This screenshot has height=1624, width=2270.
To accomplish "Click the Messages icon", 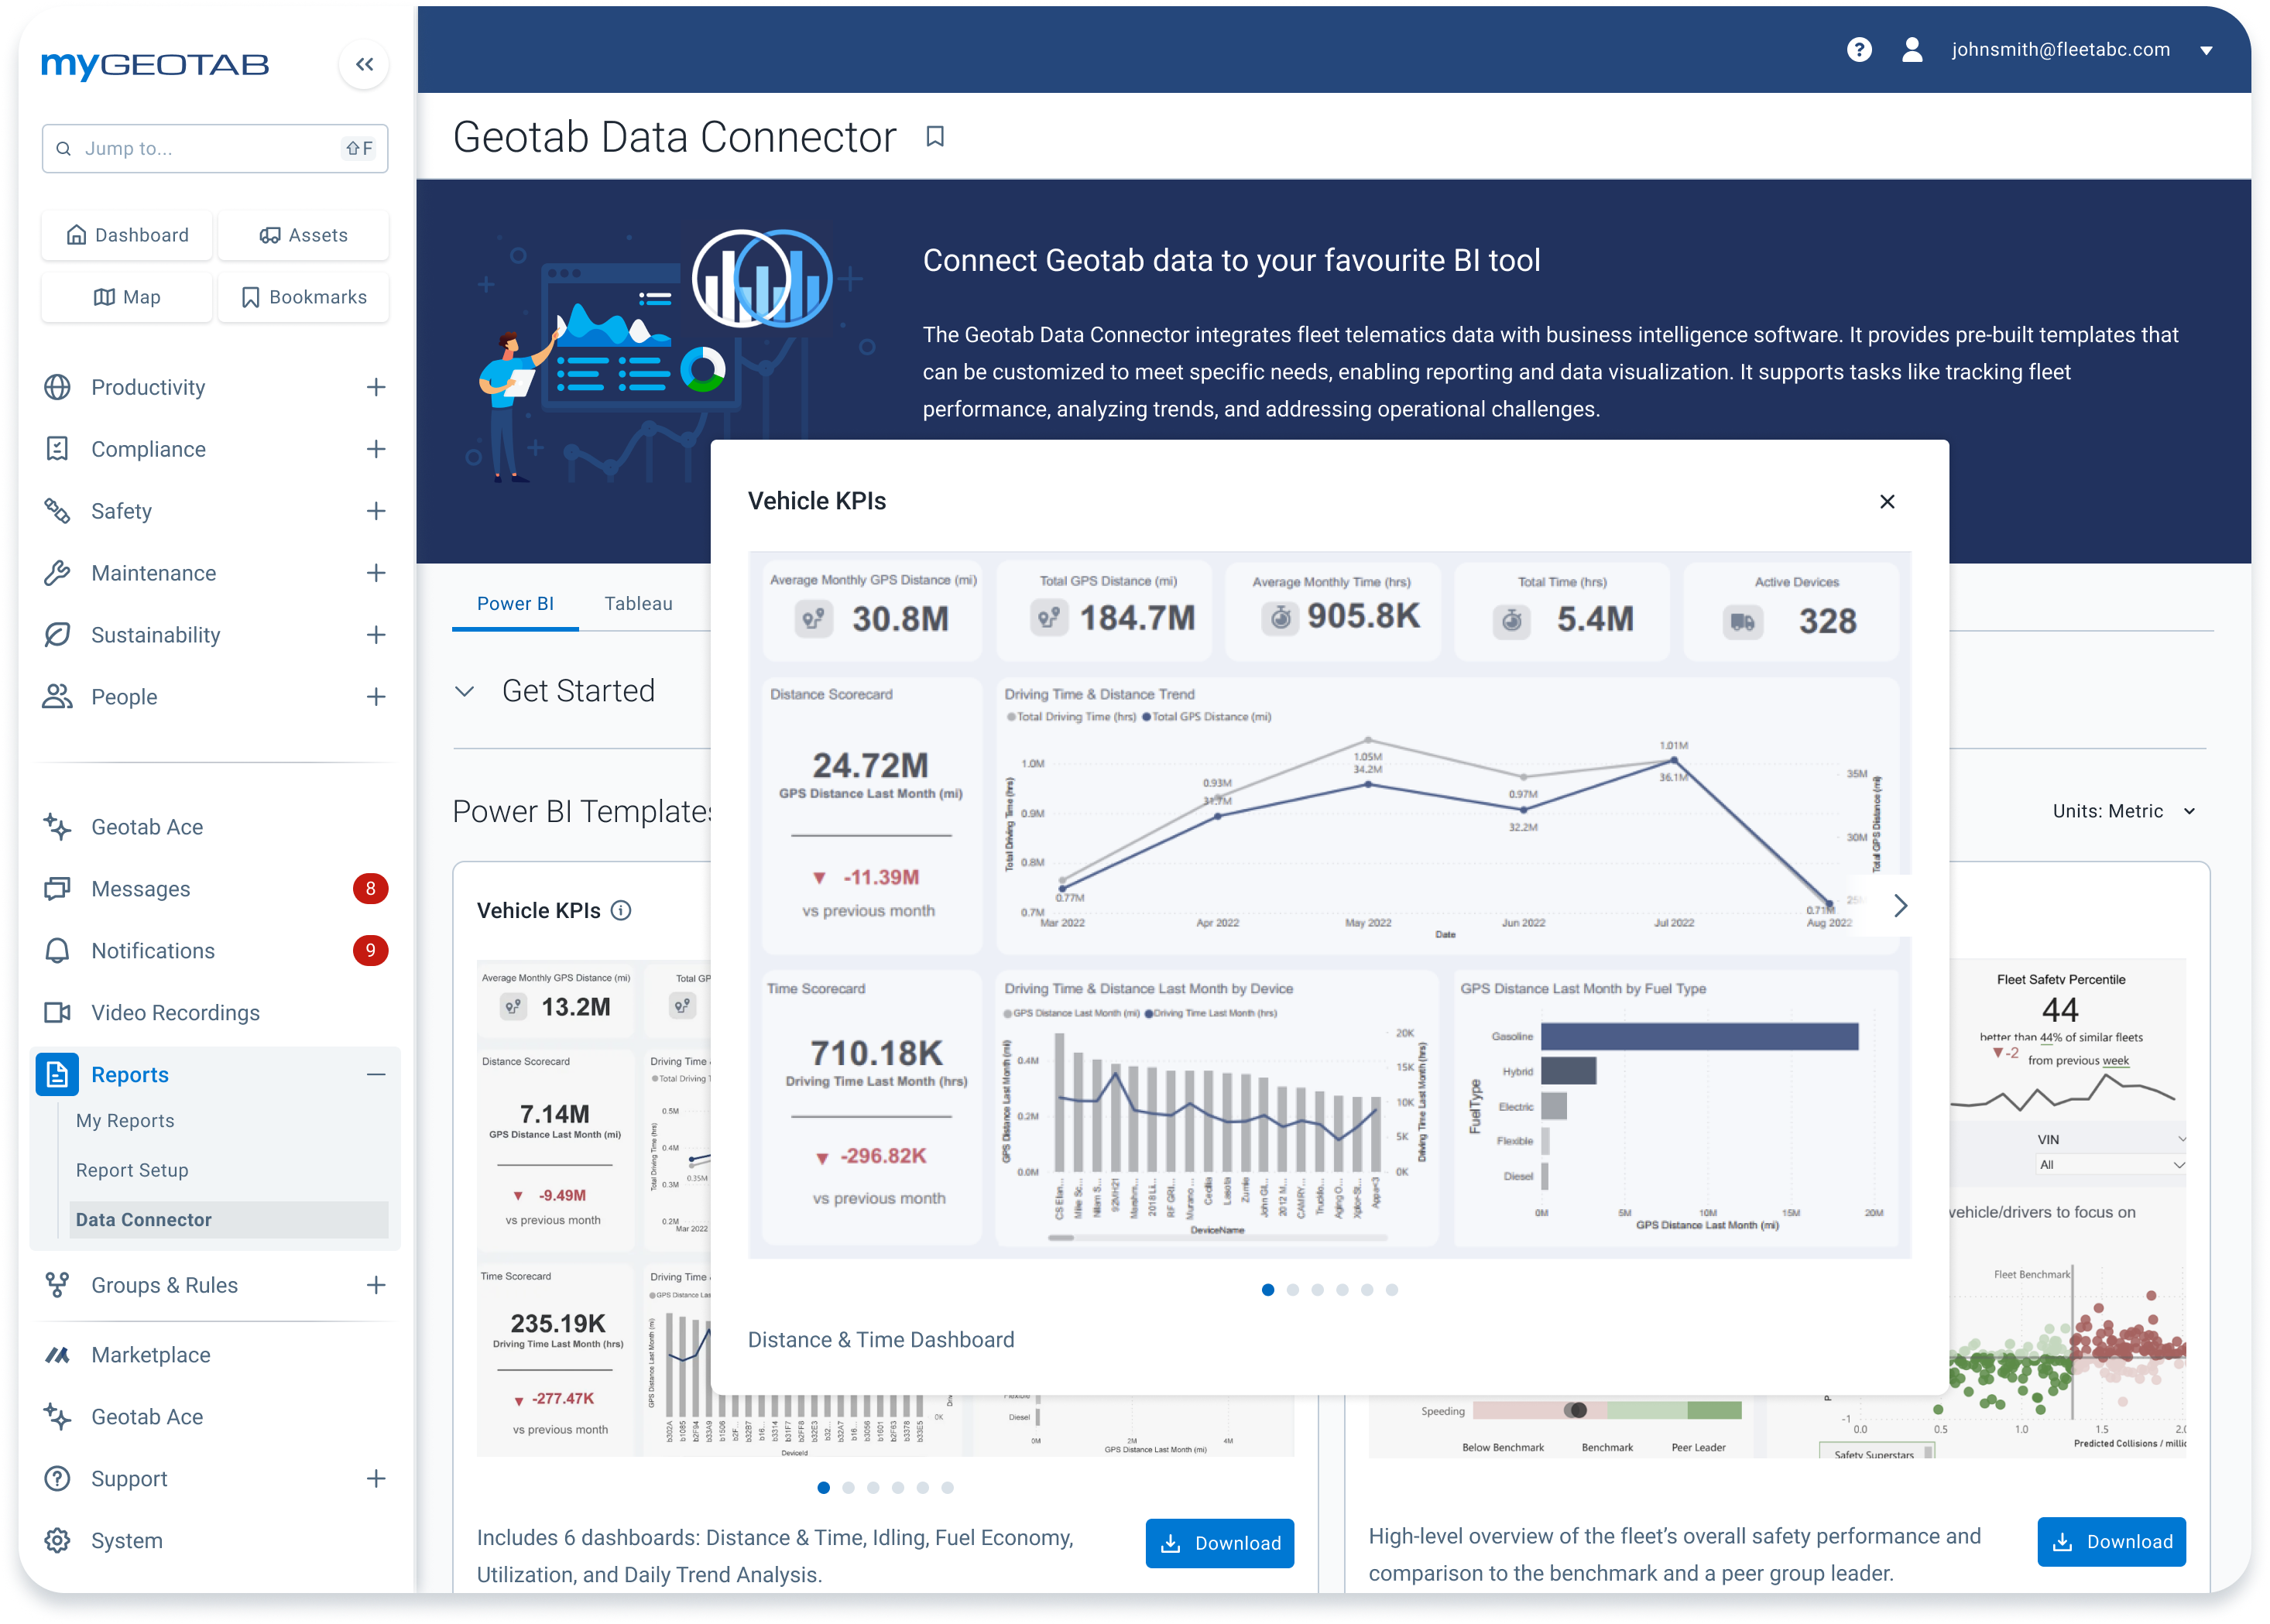I will point(57,889).
